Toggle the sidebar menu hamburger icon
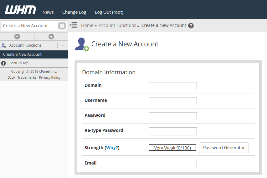This screenshot has width=267, height=178. click(x=74, y=25)
